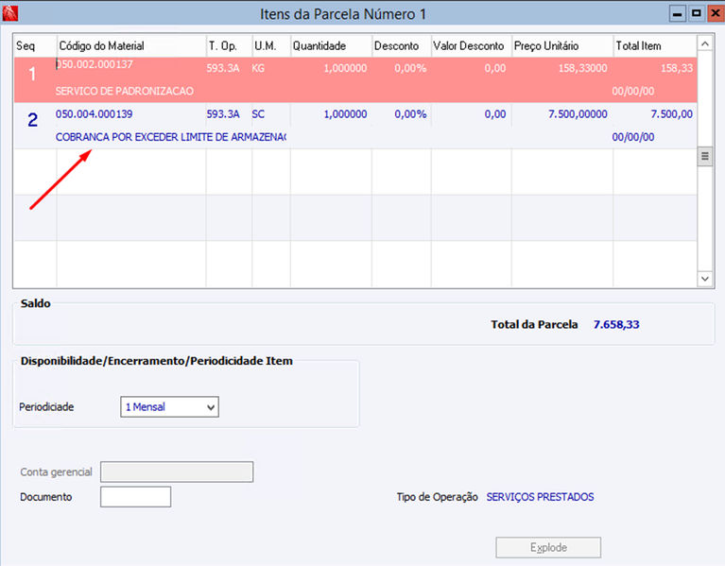Image resolution: width=725 pixels, height=566 pixels.
Task: Select material code 050.002.000137
Action: pyautogui.click(x=95, y=64)
